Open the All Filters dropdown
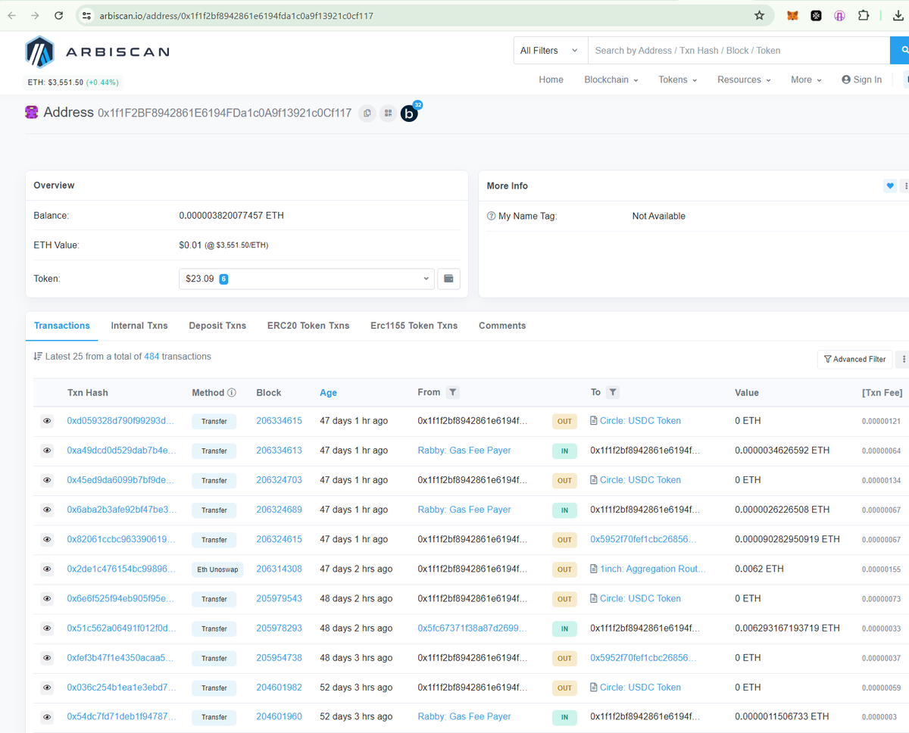Image resolution: width=909 pixels, height=733 pixels. (x=550, y=51)
